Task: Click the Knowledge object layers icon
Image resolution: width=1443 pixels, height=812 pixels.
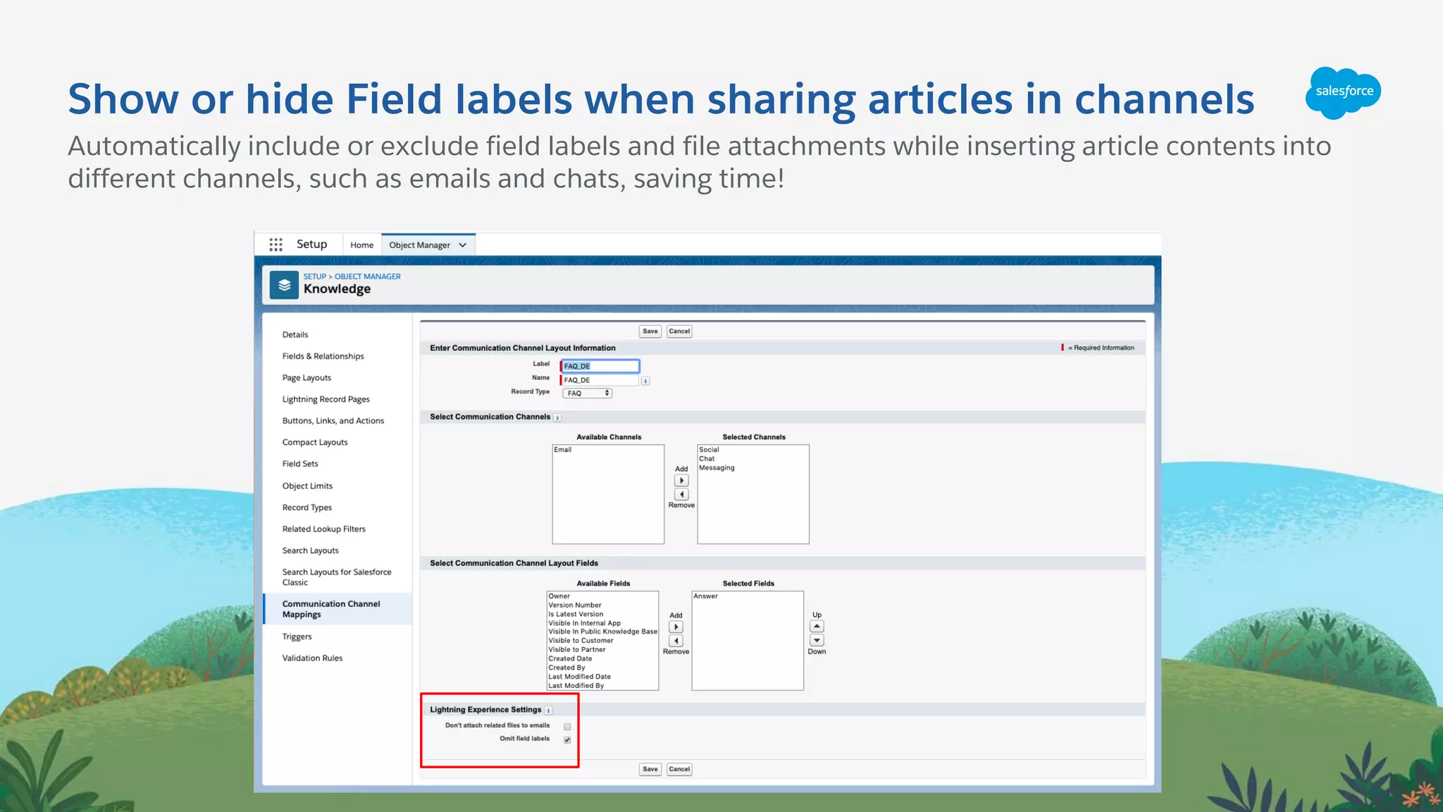Action: coord(284,285)
